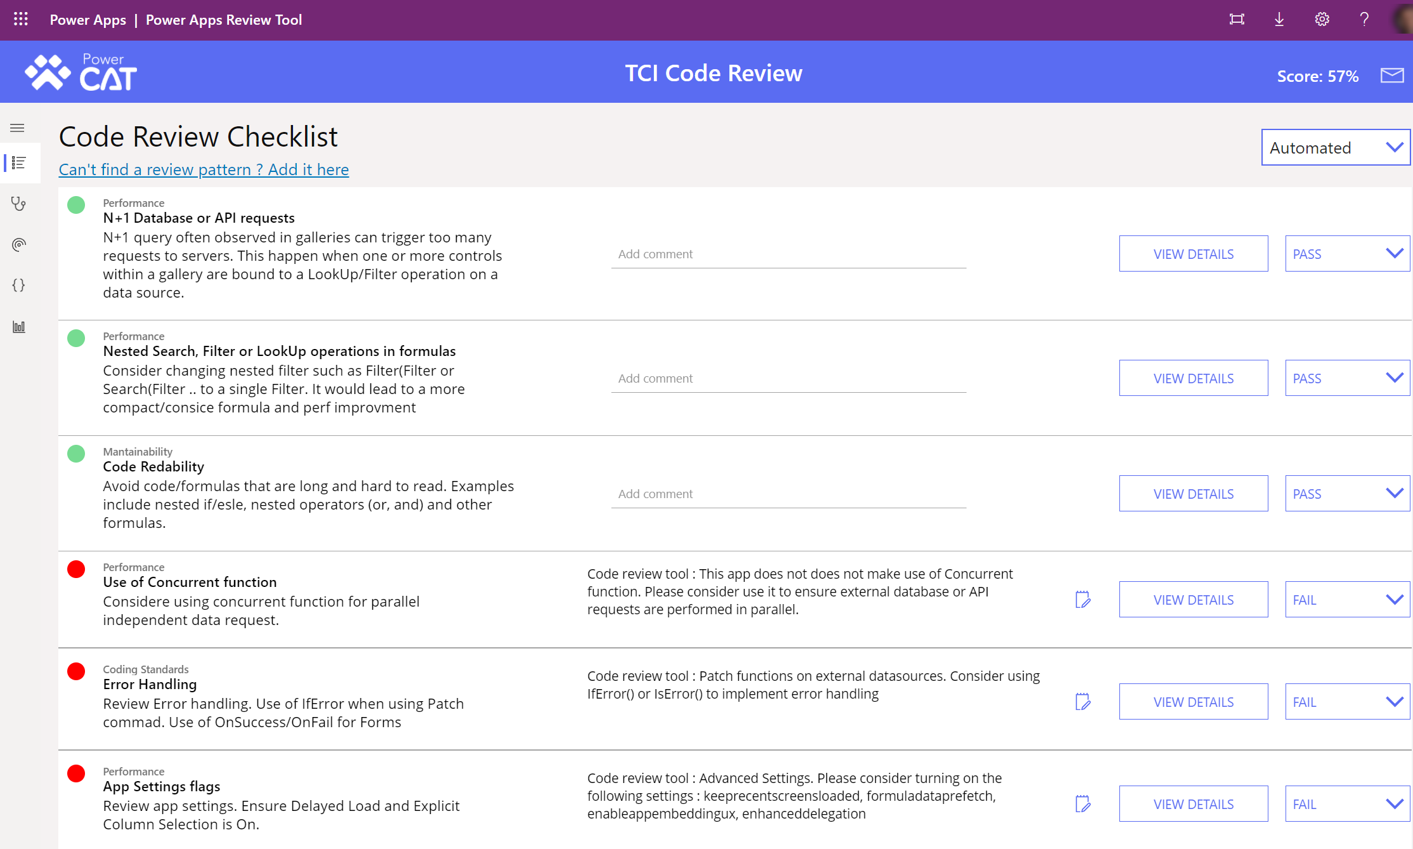Toggle the hamburger menu in sidebar

point(18,128)
